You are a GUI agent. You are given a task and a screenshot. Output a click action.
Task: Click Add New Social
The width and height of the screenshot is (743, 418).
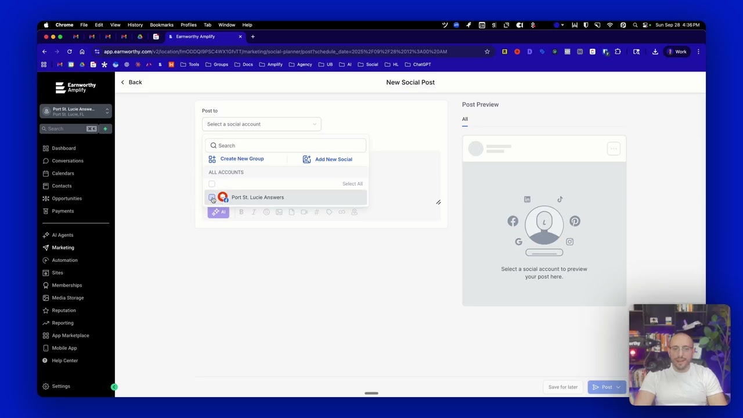click(x=334, y=159)
